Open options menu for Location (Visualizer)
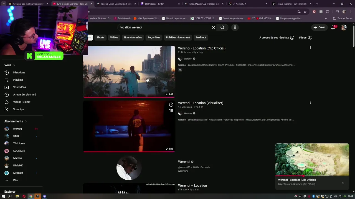Image resolution: width=355 pixels, height=199 pixels. pos(310,102)
